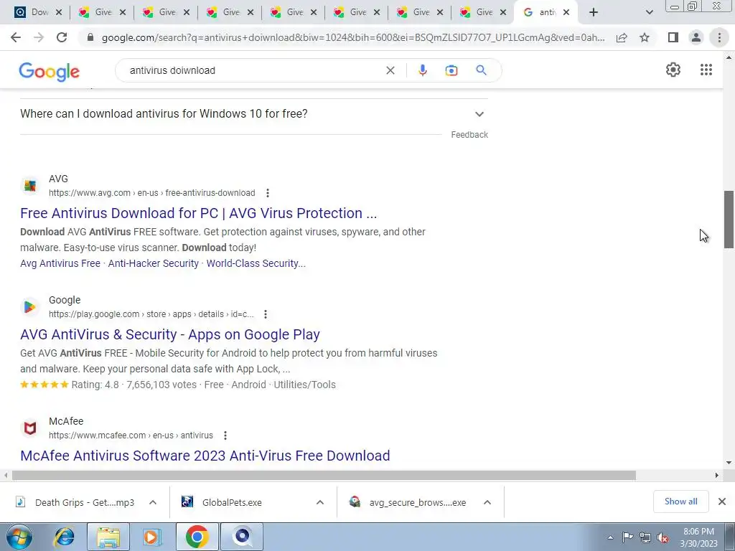This screenshot has width=735, height=551.
Task: Click the address bar URL
Action: [x=353, y=37]
